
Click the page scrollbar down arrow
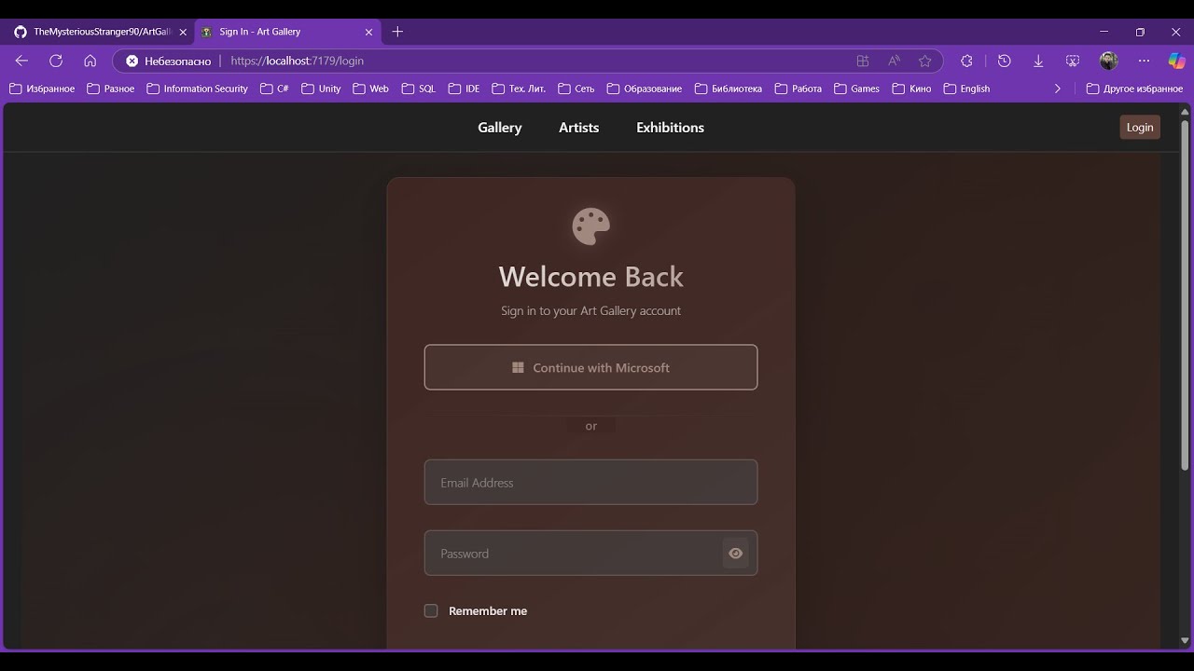[1185, 640]
